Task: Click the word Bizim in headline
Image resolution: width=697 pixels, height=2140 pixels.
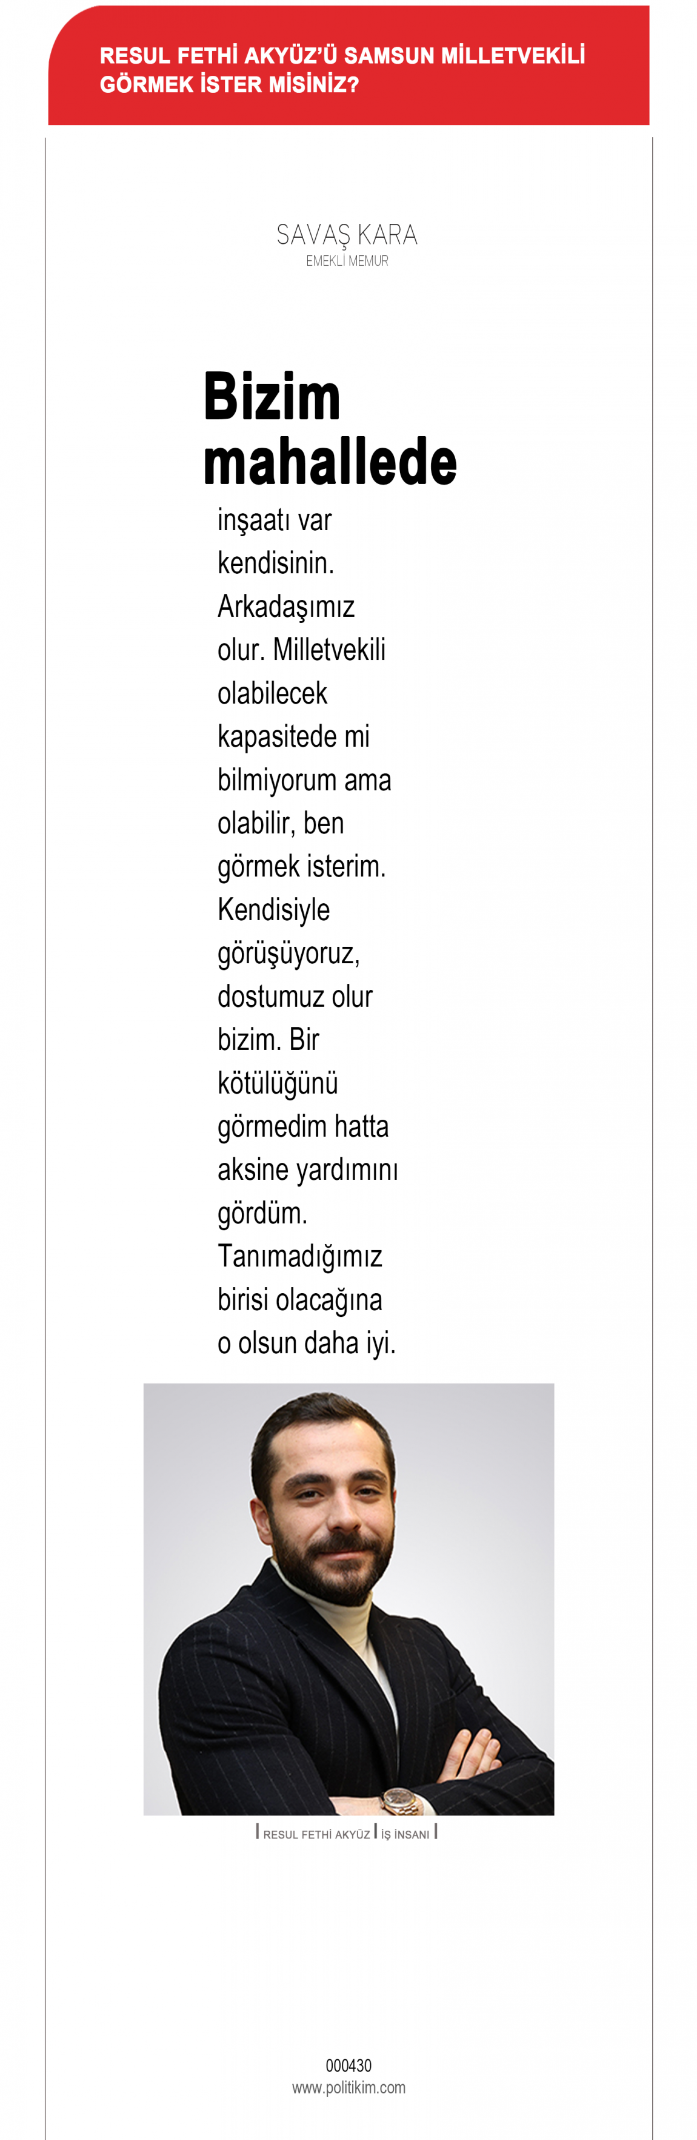Action: [272, 397]
